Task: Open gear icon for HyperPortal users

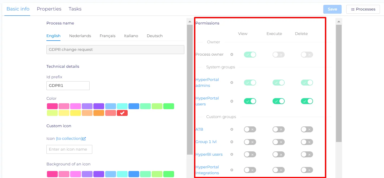Action: tap(232, 101)
